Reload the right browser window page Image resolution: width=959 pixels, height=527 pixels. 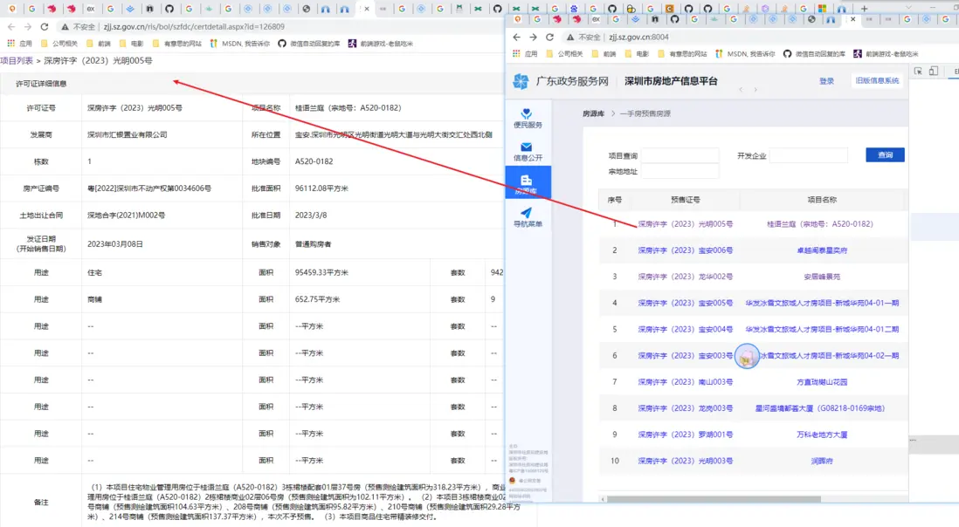(x=549, y=38)
